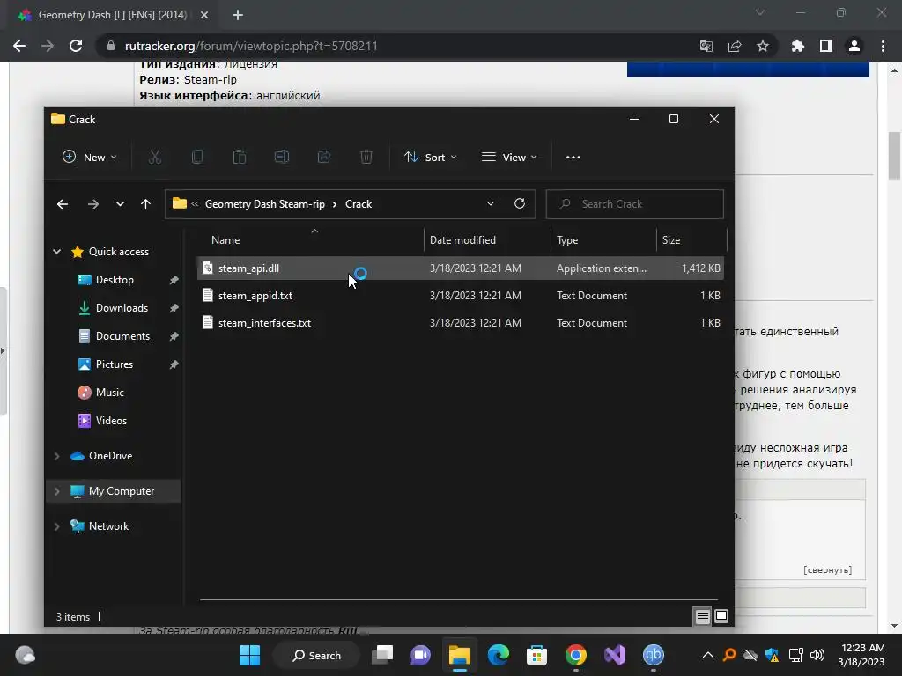
Task: Expand the OneDrive tree node
Action: pyautogui.click(x=57, y=456)
